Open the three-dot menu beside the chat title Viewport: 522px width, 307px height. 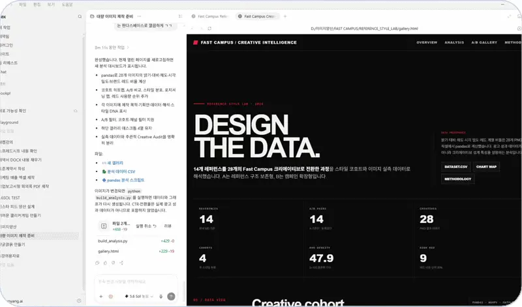pyautogui.click(x=139, y=16)
